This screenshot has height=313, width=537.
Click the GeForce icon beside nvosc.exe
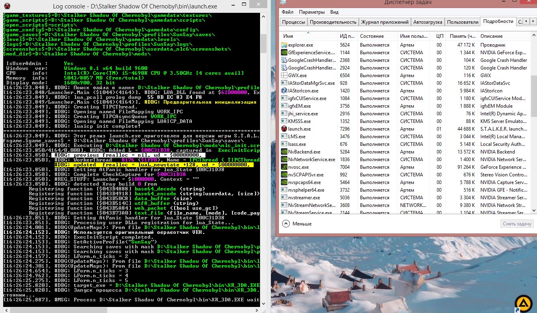(284, 167)
